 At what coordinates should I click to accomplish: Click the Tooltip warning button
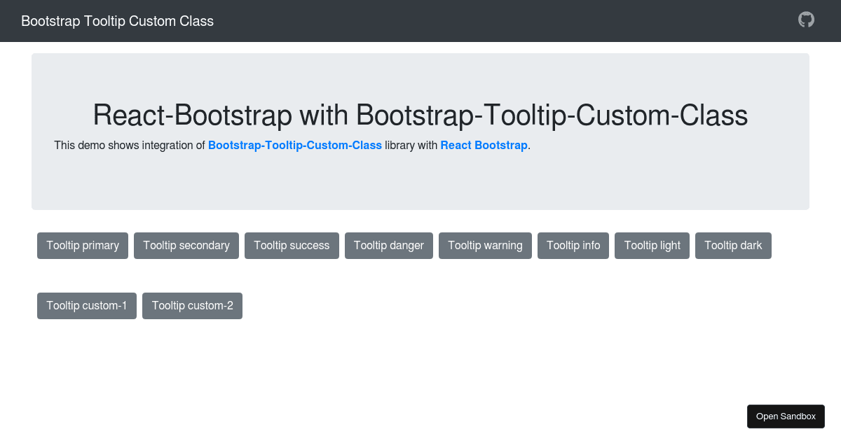click(x=485, y=246)
